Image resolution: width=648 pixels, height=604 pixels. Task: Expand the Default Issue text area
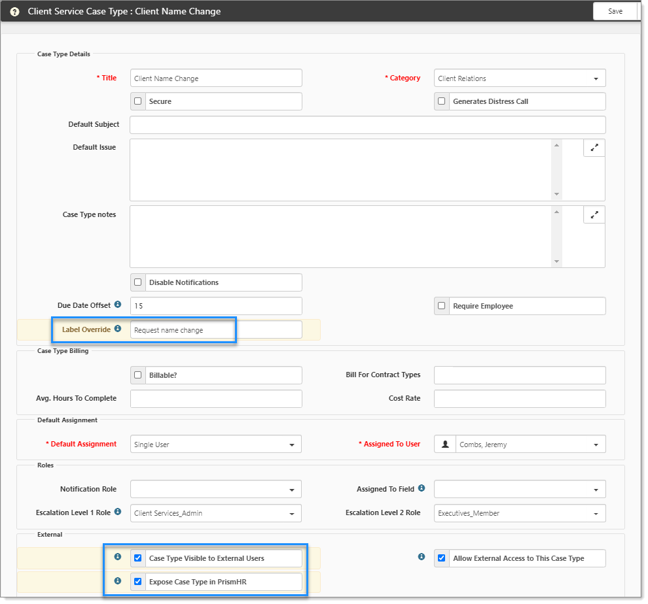(594, 148)
